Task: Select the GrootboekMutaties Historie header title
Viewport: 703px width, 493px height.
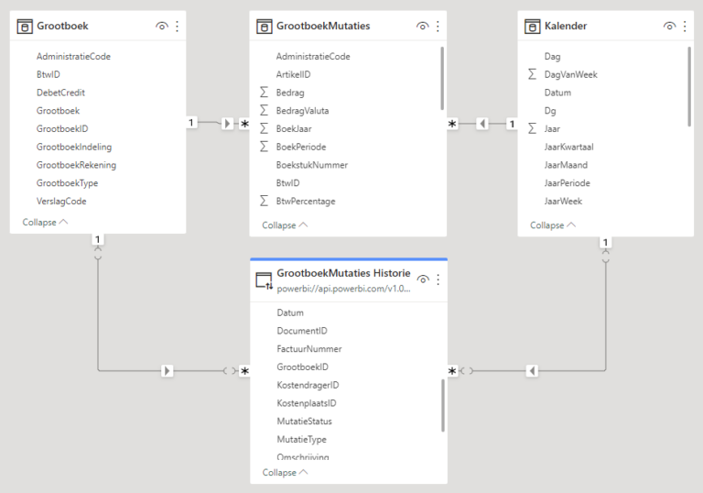Action: [343, 273]
